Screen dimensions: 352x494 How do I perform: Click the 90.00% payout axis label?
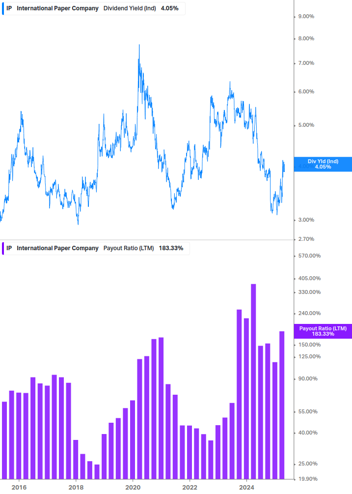click(x=308, y=378)
